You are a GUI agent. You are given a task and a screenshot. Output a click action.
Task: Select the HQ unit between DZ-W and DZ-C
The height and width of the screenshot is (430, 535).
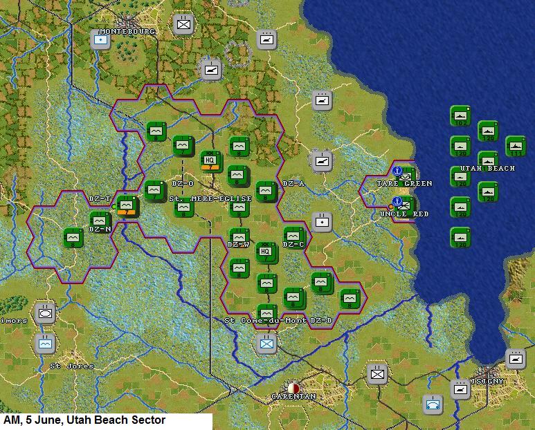coord(266,252)
